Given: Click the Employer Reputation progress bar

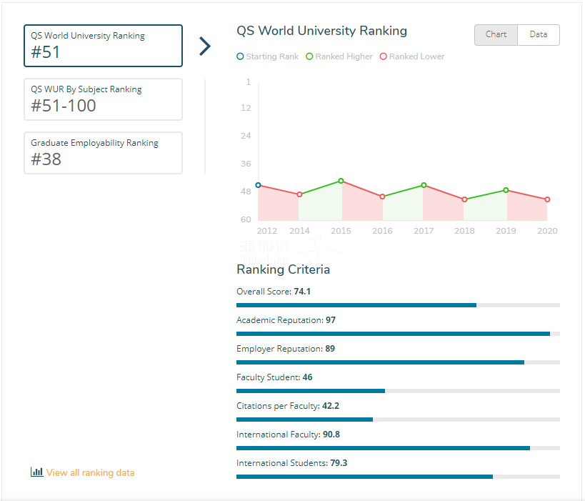Looking at the screenshot, I should pos(398,362).
